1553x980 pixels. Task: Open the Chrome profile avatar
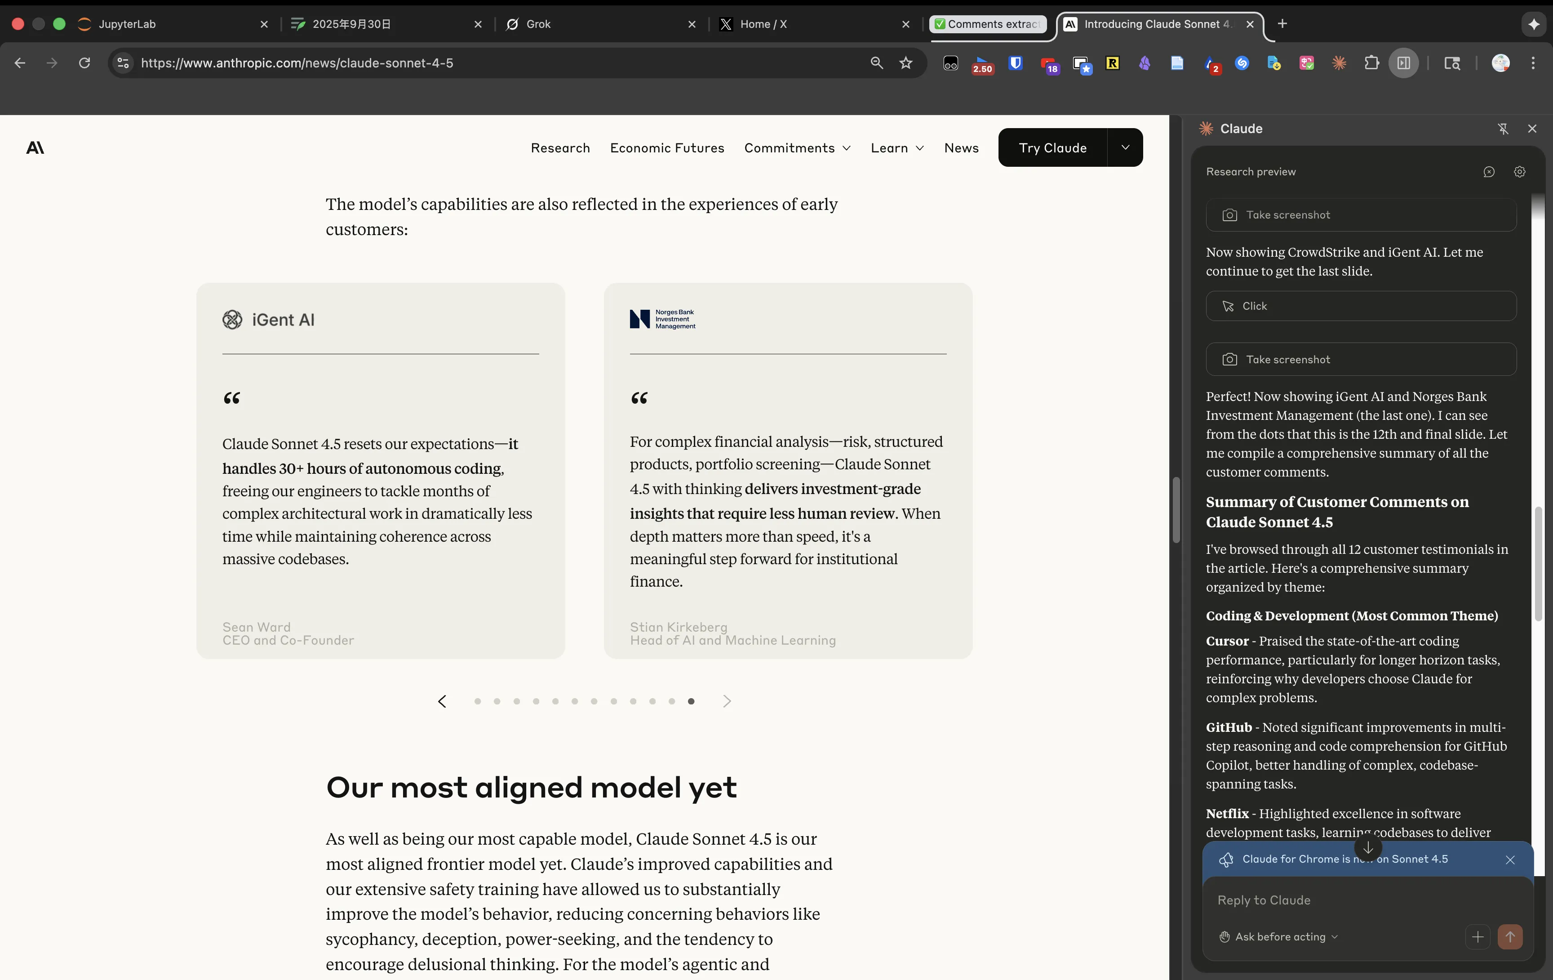tap(1501, 62)
